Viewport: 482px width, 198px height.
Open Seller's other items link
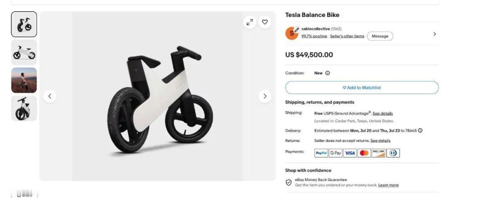pos(347,36)
